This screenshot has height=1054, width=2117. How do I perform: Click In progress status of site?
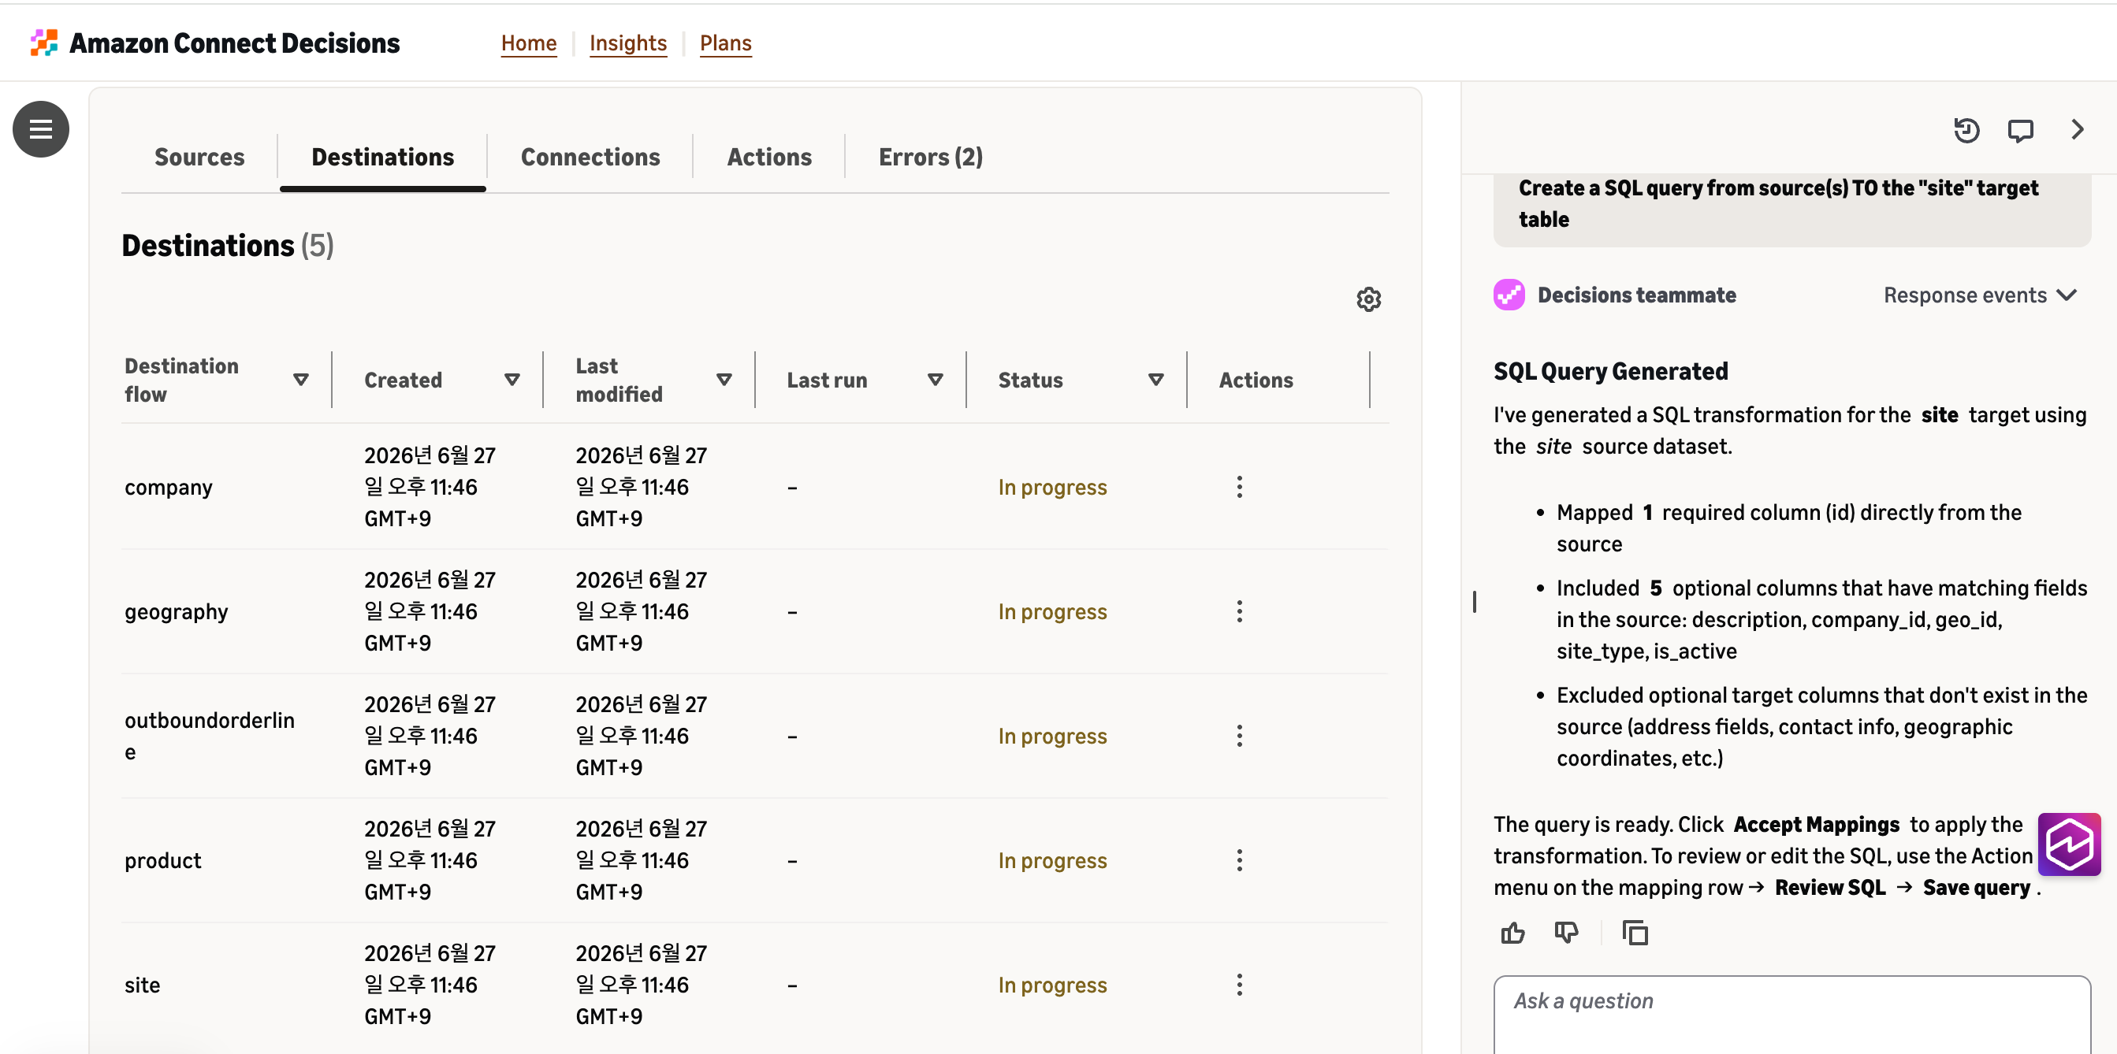tap(1053, 985)
